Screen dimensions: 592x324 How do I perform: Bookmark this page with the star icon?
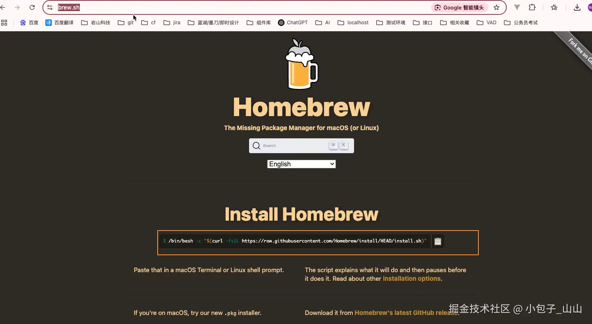pyautogui.click(x=496, y=7)
